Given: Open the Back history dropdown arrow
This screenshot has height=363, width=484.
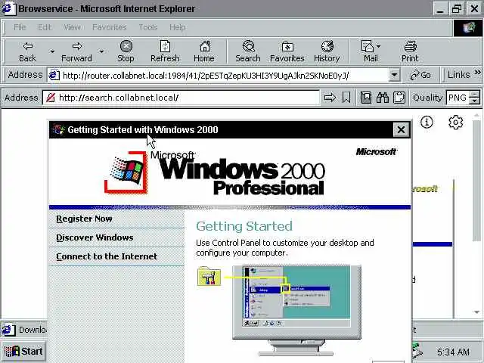Looking at the screenshot, I should tap(52, 51).
